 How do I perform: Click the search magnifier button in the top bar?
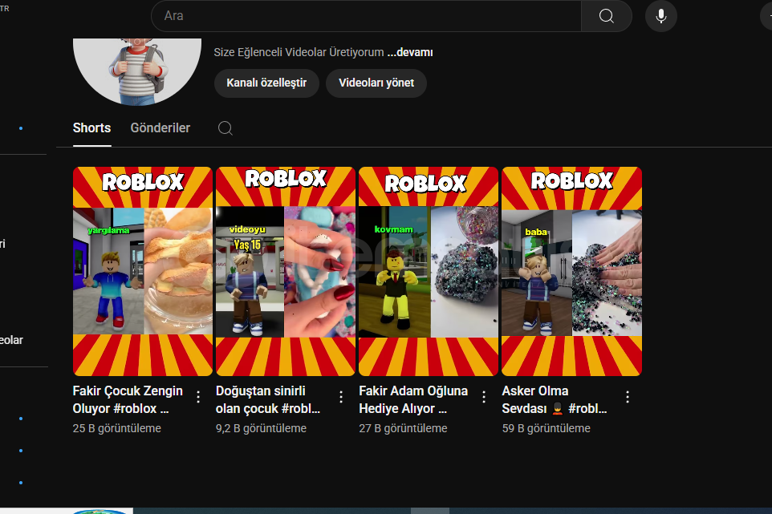pyautogui.click(x=606, y=16)
